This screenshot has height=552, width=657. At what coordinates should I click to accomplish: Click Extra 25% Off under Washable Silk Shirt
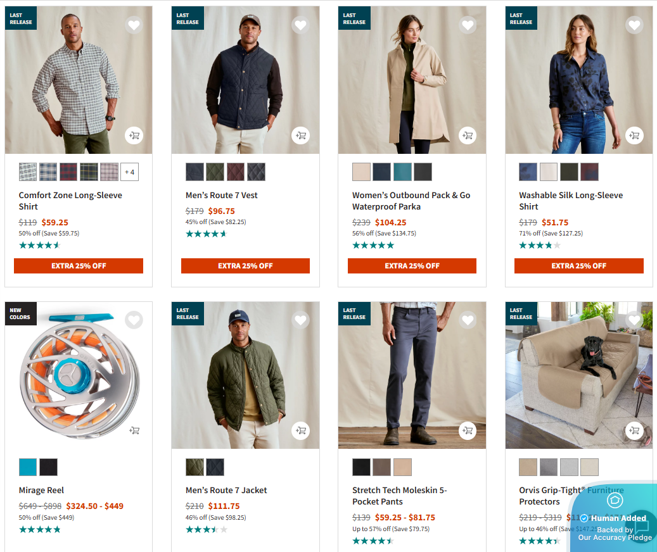point(578,266)
